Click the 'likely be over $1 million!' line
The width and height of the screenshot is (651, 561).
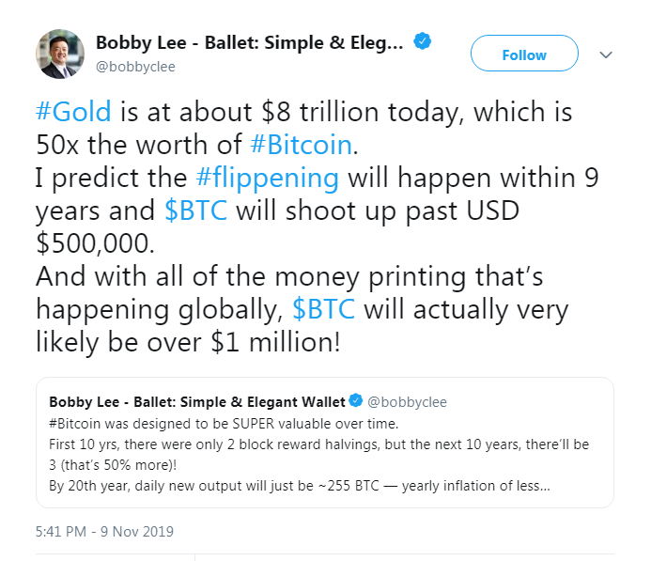[x=188, y=342]
